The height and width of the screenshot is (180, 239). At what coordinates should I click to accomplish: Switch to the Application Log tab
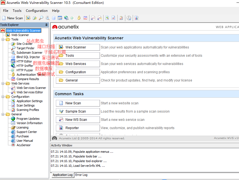tap(63, 175)
